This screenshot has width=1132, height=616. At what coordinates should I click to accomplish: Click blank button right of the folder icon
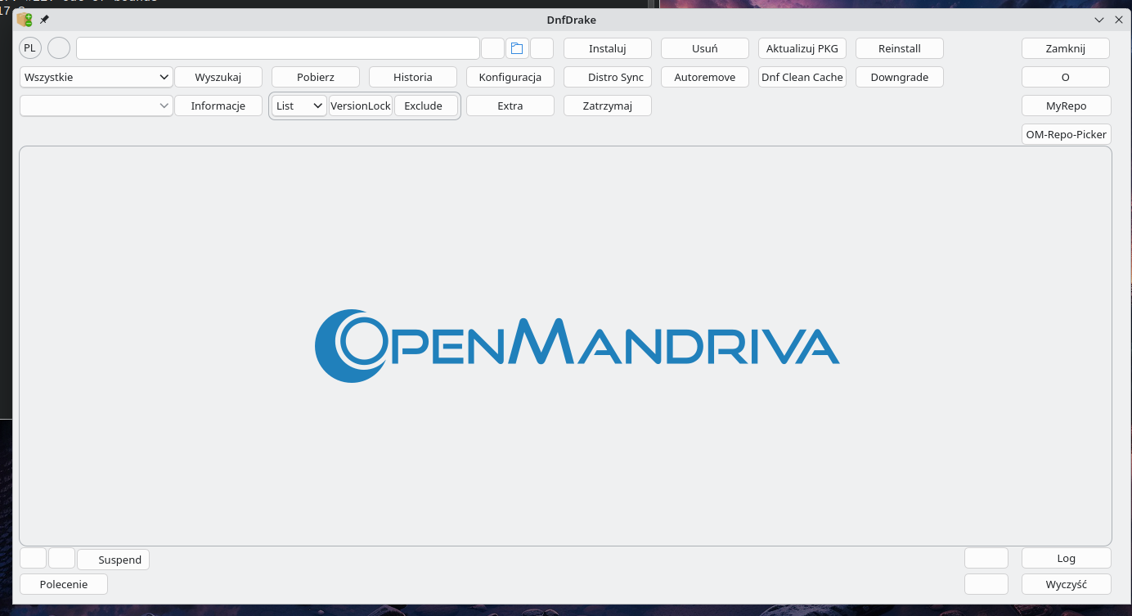click(x=542, y=48)
